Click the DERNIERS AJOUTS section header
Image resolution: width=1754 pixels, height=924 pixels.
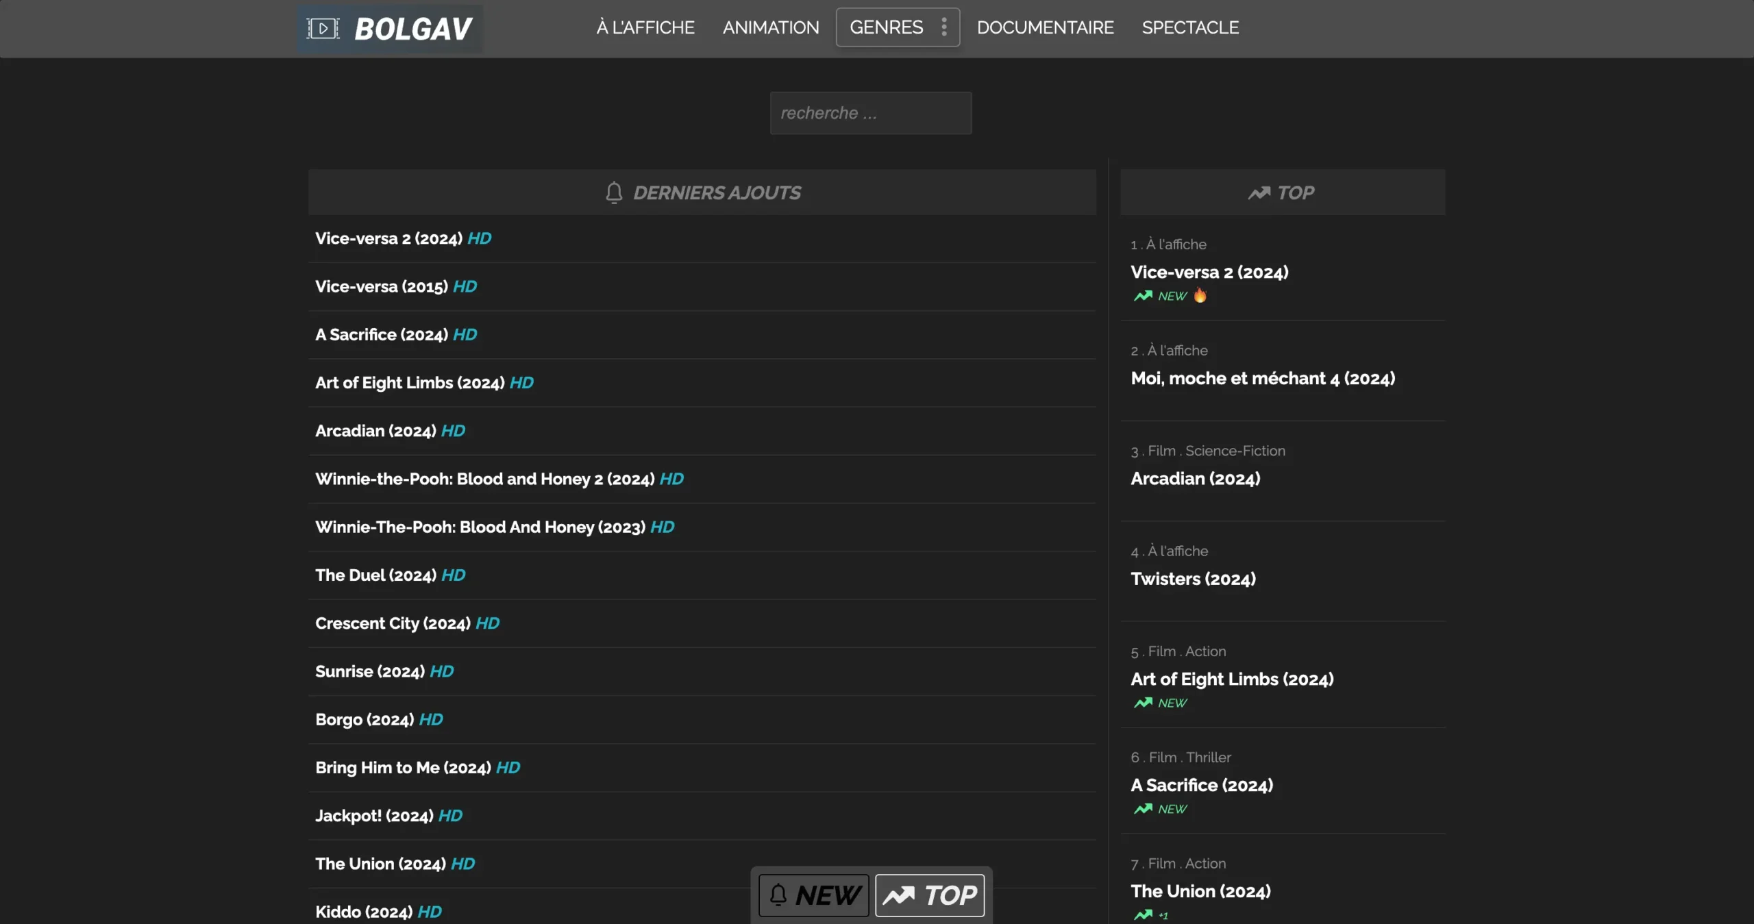pyautogui.click(x=702, y=192)
